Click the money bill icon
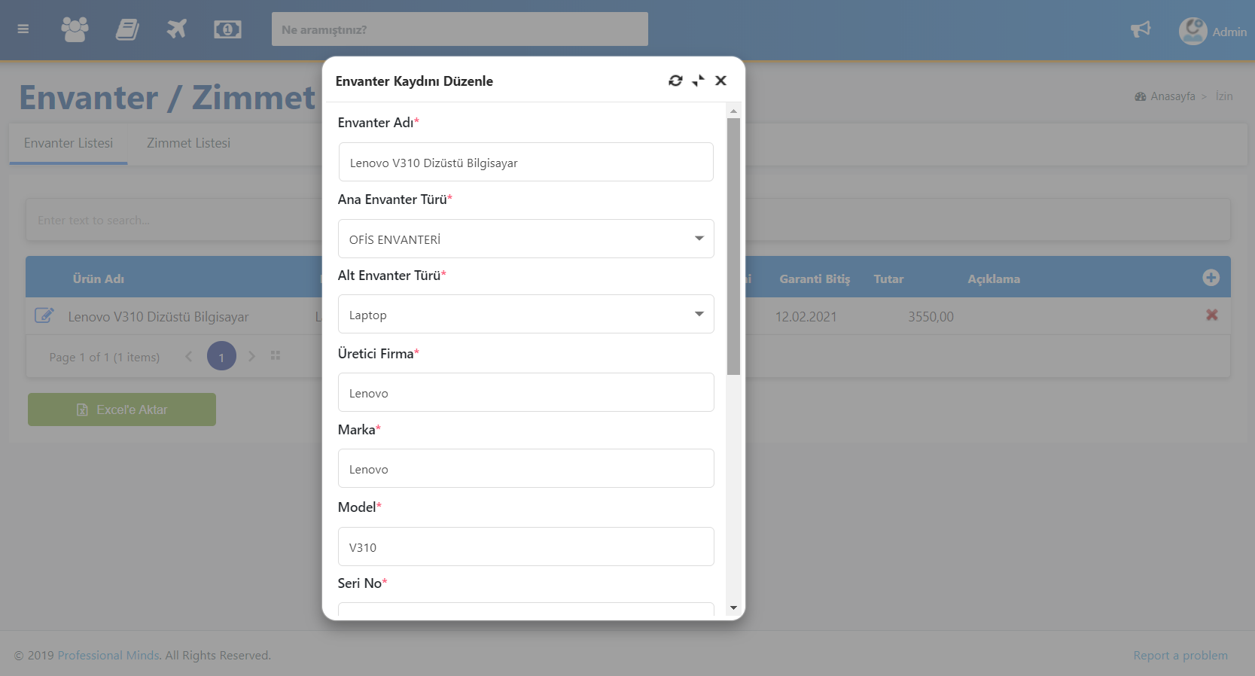 [227, 29]
